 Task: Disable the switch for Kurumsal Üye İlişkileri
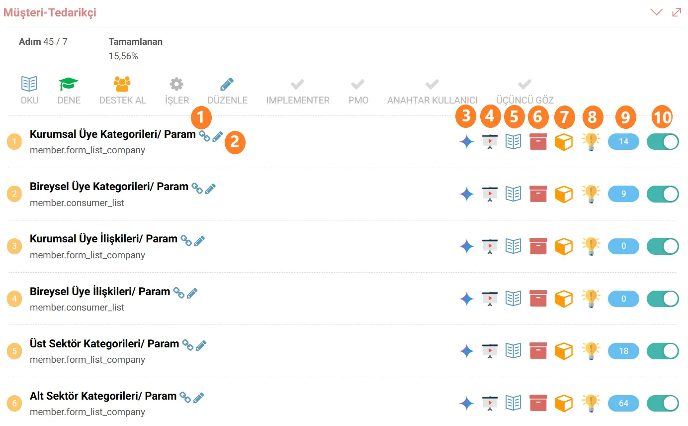tap(663, 246)
